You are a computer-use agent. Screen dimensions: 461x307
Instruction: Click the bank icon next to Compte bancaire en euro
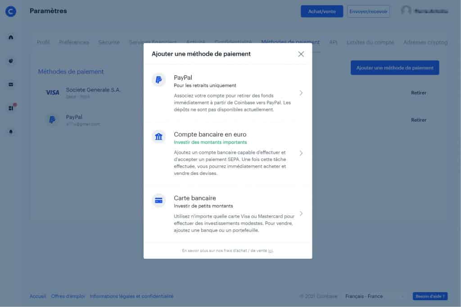(158, 137)
